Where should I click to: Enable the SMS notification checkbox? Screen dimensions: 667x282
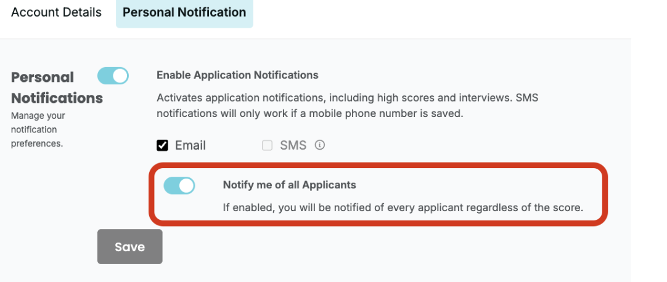point(267,145)
